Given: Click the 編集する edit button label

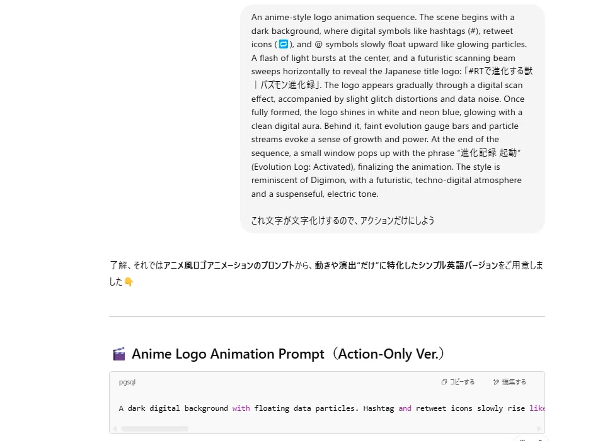Looking at the screenshot, I should pos(514,382).
